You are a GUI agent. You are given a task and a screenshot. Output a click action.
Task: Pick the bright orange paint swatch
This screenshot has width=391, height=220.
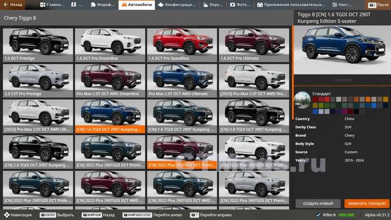368,99
